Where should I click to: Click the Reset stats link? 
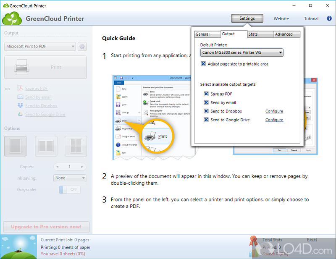(x=312, y=240)
